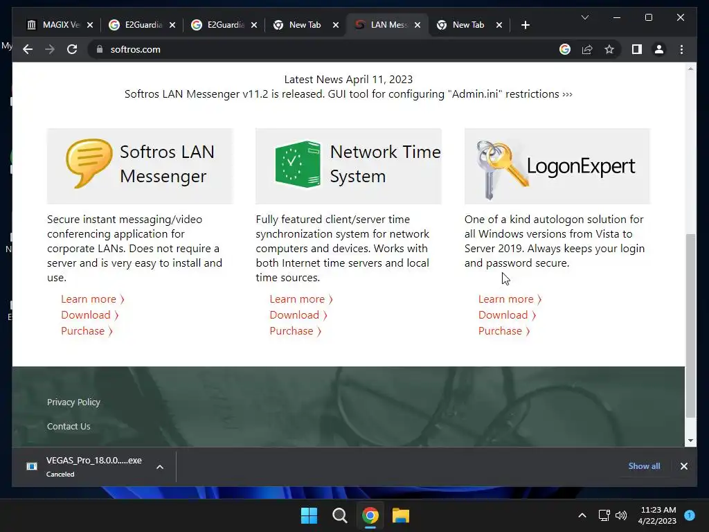Download LogonExpert
This screenshot has height=532, width=709.
click(x=508, y=315)
